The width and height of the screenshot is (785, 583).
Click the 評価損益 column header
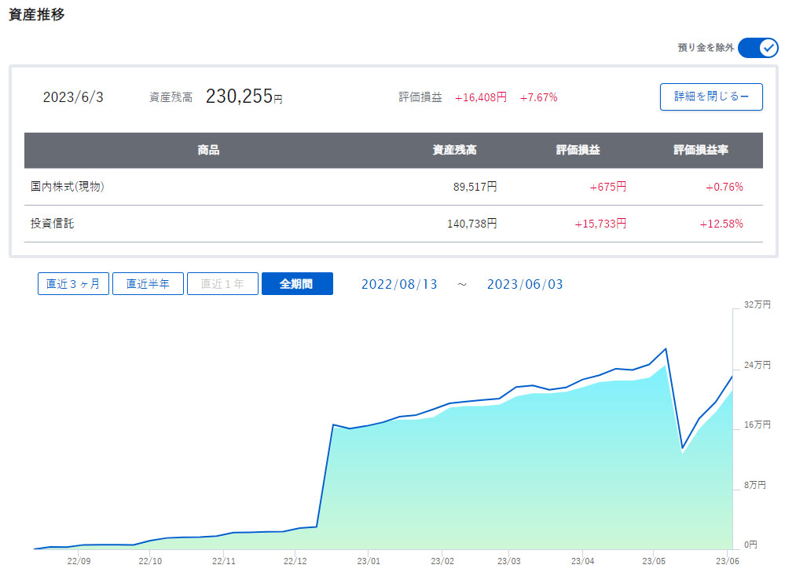click(578, 151)
